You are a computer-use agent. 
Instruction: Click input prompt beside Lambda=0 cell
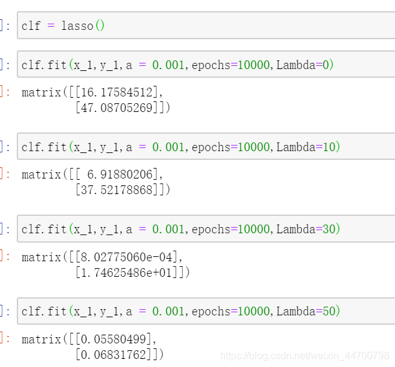pyautogui.click(x=5, y=65)
